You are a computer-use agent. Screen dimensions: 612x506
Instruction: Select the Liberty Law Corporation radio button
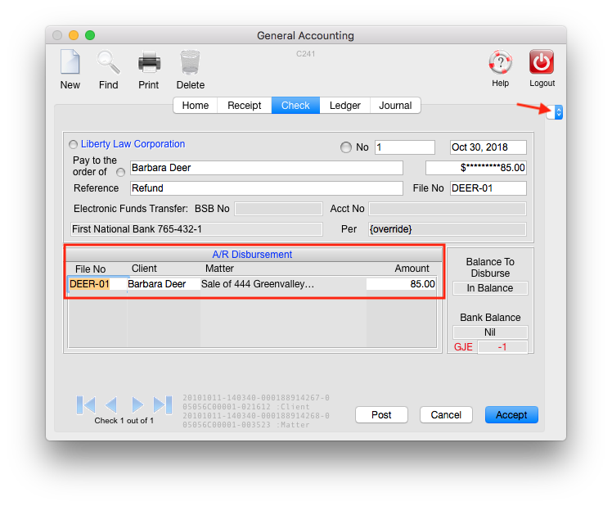(74, 145)
